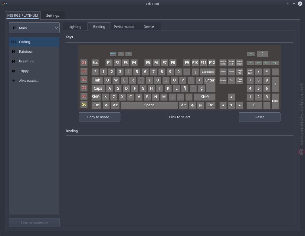Viewport: 305px width, 236px height.
Task: Select the Esc key
Action: click(95, 63)
